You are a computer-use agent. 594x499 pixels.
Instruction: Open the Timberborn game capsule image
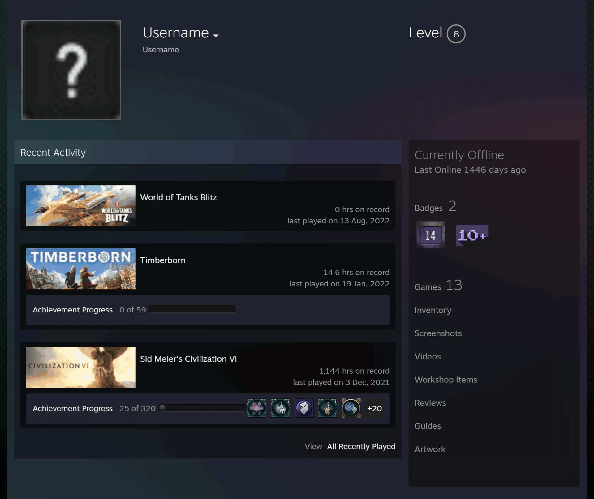pos(81,269)
